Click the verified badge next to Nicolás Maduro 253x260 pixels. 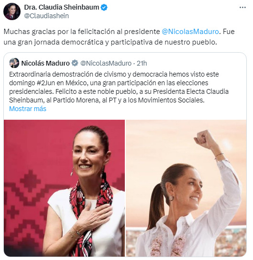tap(75, 63)
